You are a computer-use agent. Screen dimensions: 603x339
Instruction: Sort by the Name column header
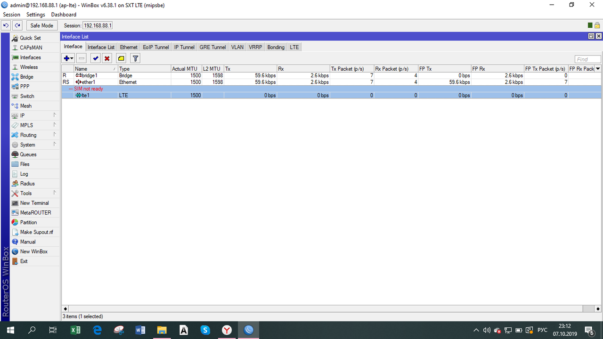96,69
